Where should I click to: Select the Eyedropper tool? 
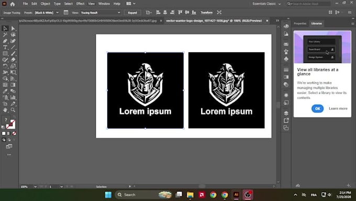[5, 91]
